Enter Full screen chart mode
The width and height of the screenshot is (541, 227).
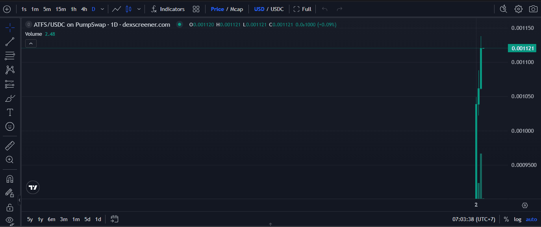click(x=302, y=9)
